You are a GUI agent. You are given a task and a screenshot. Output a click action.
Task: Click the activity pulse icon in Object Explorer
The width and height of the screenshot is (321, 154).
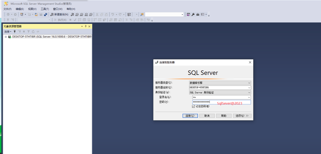pos(38,32)
